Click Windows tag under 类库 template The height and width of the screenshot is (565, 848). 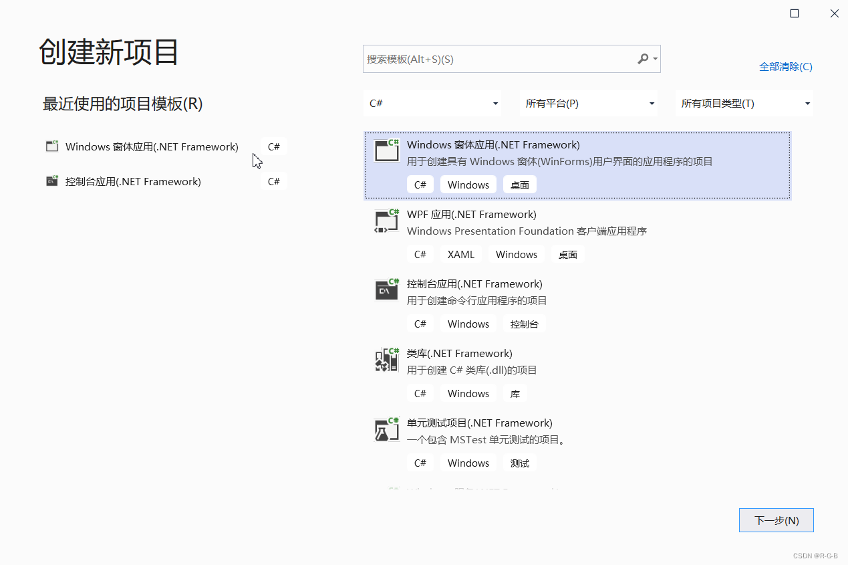coord(468,393)
